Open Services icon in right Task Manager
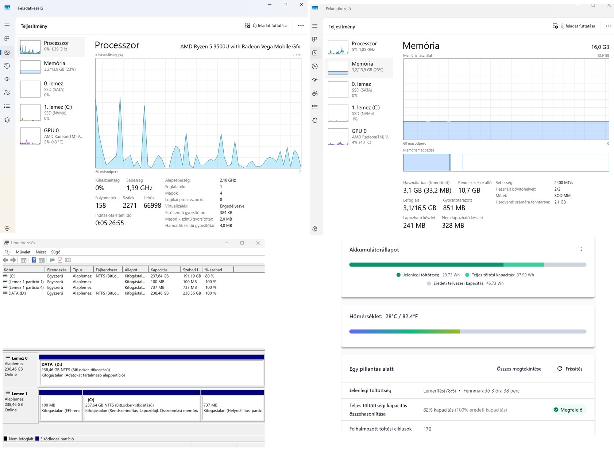Image resolution: width=614 pixels, height=455 pixels. (315, 120)
